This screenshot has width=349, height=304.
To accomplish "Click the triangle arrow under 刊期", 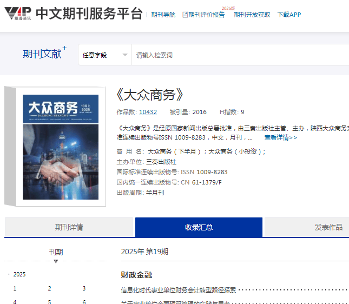I will tap(56, 262).
